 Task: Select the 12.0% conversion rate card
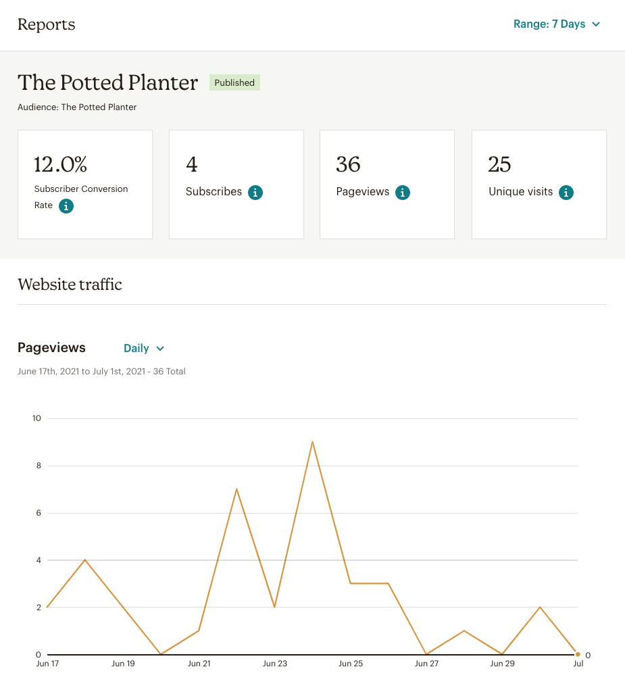(85, 184)
